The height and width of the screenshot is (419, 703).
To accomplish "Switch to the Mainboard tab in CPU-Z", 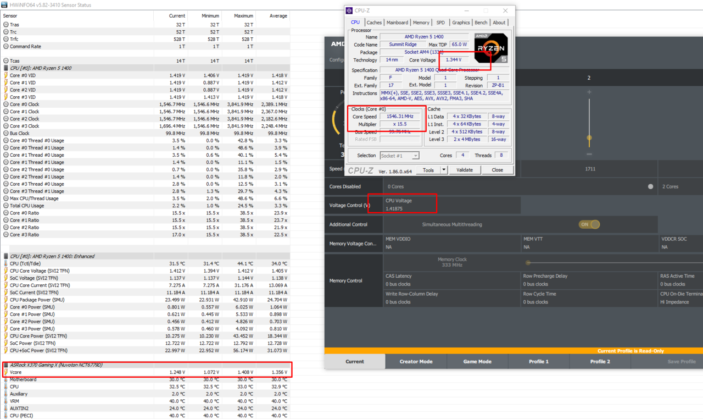I will point(397,23).
